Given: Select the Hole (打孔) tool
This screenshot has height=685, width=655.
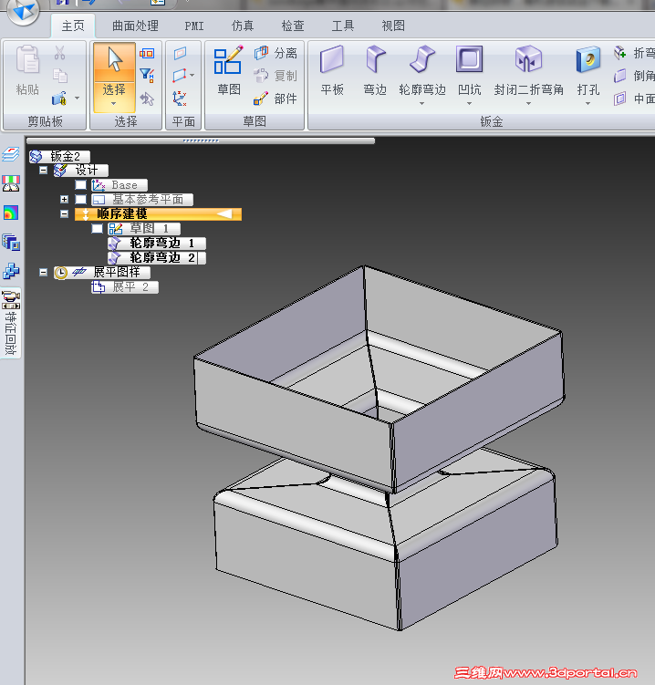Looking at the screenshot, I should (588, 70).
